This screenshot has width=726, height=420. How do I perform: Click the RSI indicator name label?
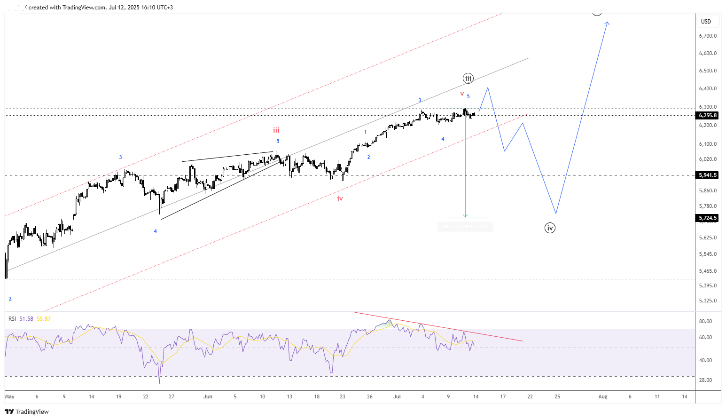coord(12,319)
